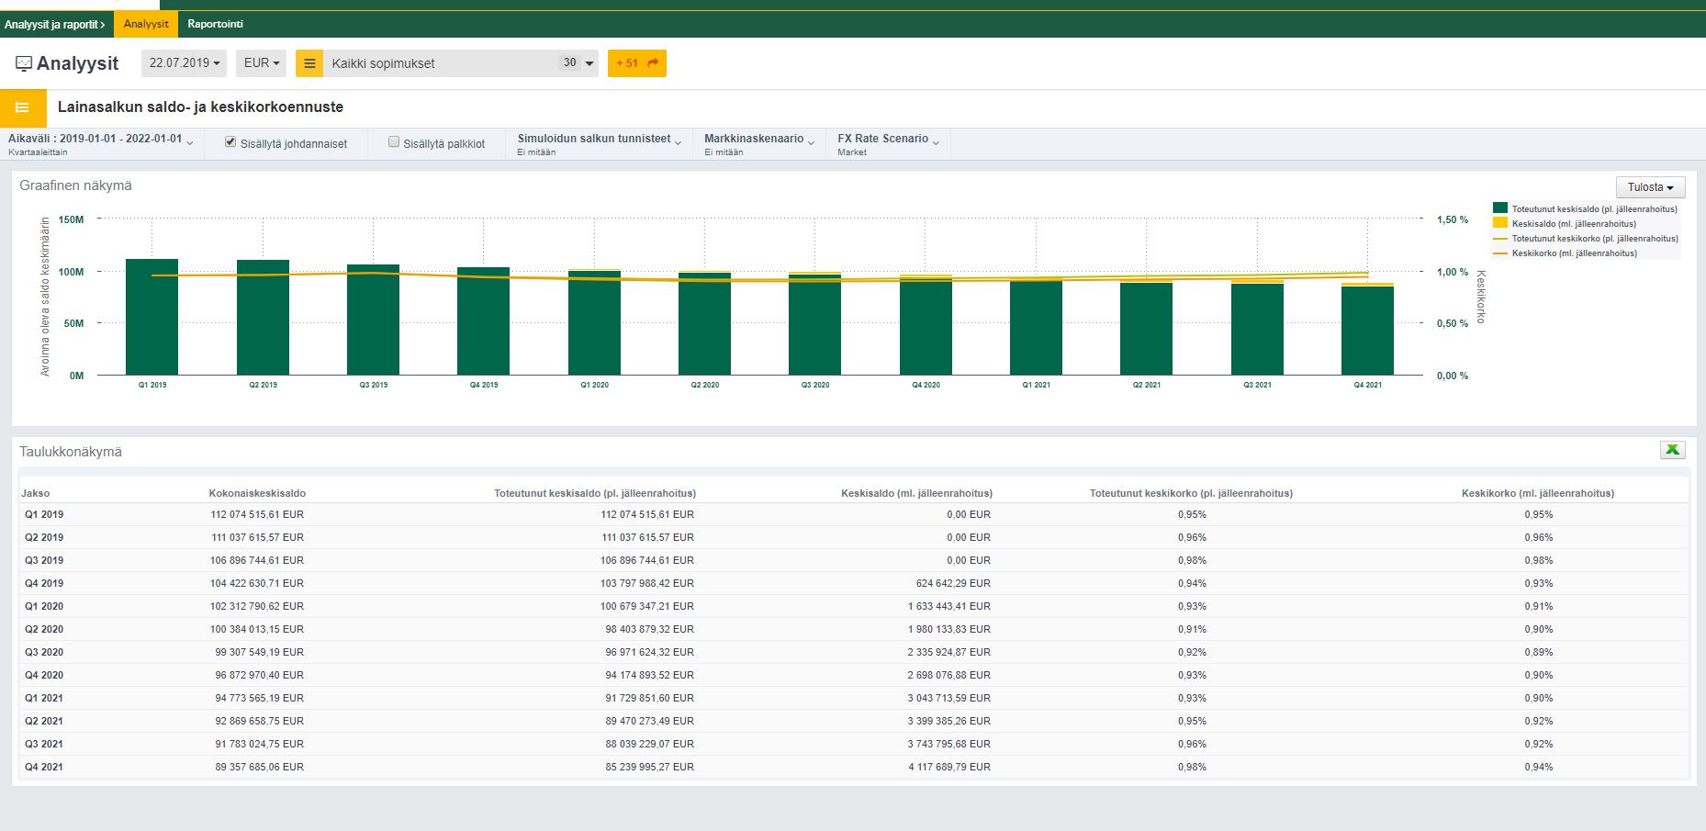Click the Excel export icon
Viewport: 1706px width, 831px height.
click(x=1672, y=449)
